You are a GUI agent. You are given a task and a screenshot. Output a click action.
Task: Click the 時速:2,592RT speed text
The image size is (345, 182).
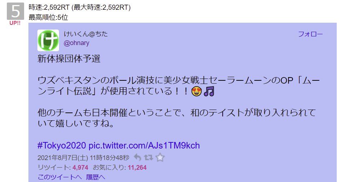49,7
